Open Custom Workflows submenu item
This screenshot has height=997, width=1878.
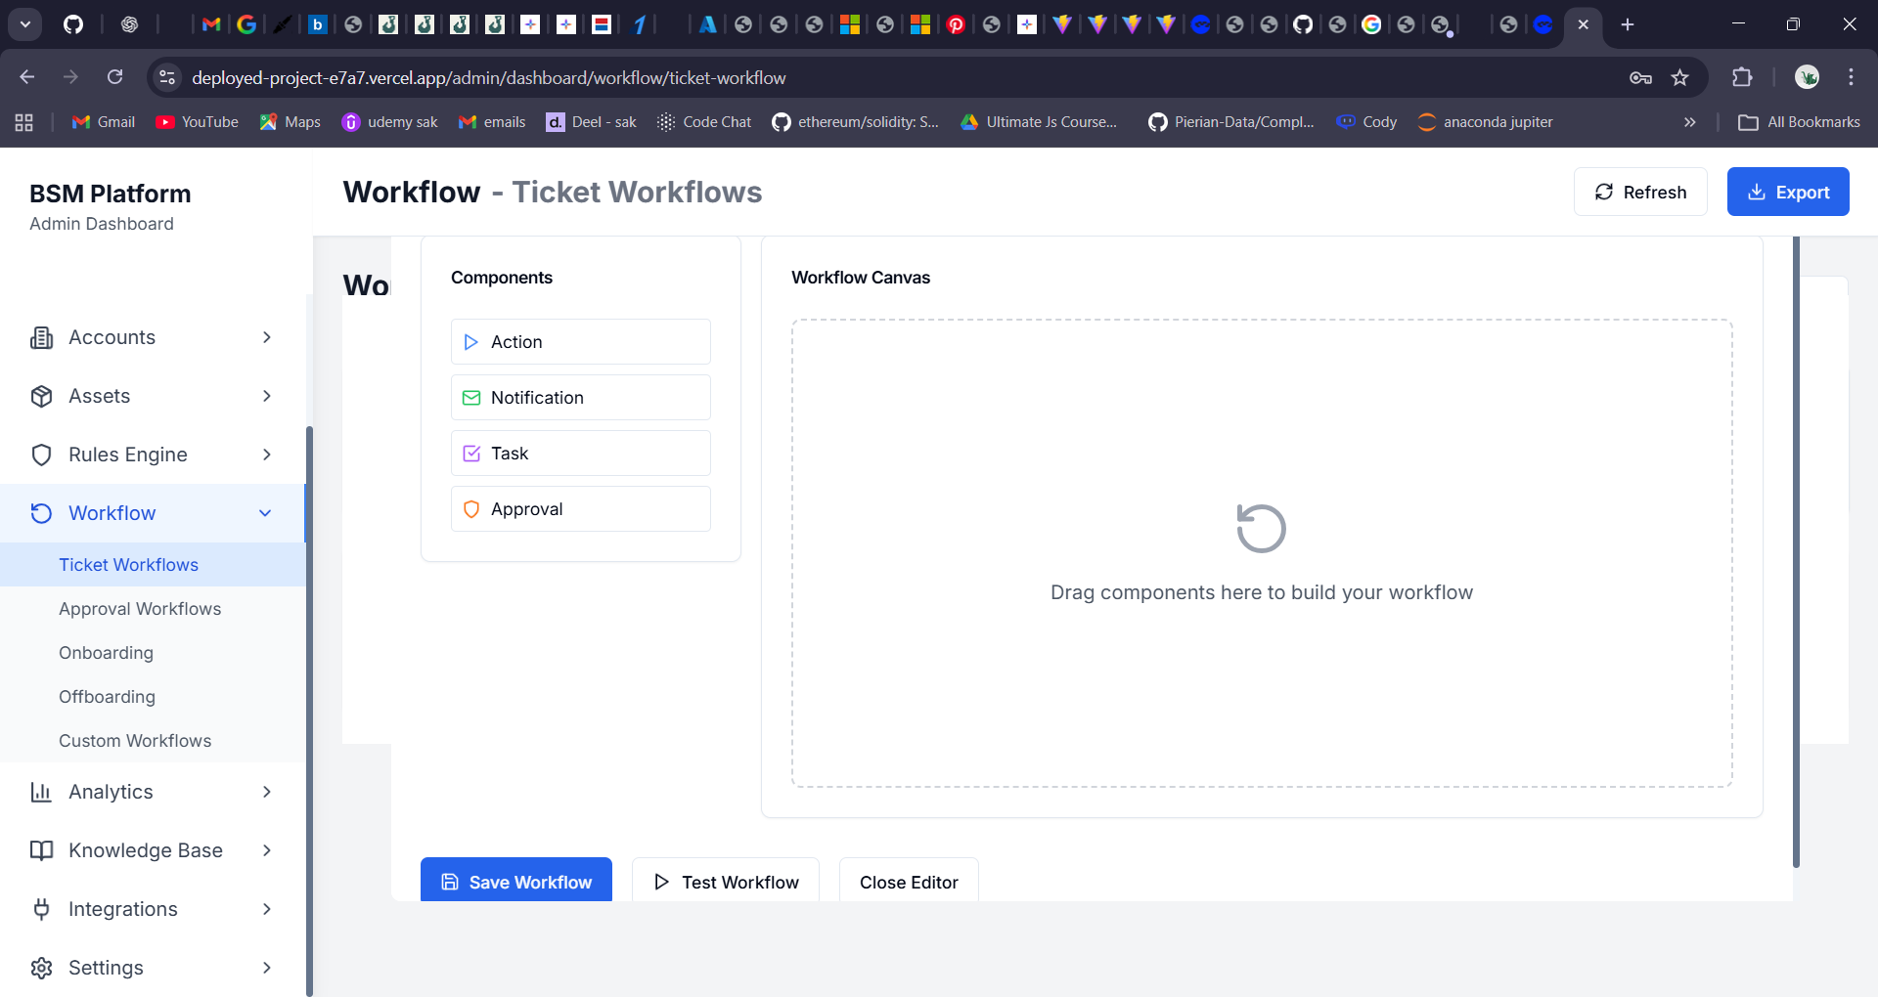tap(153, 741)
